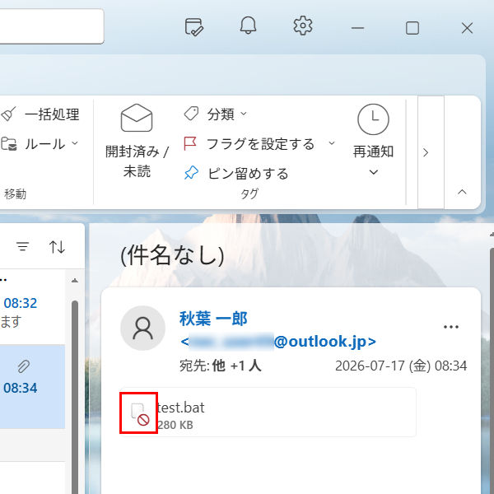The width and height of the screenshot is (494, 494).
Task: Collapse the ribbon with up chevron
Action: [462, 192]
